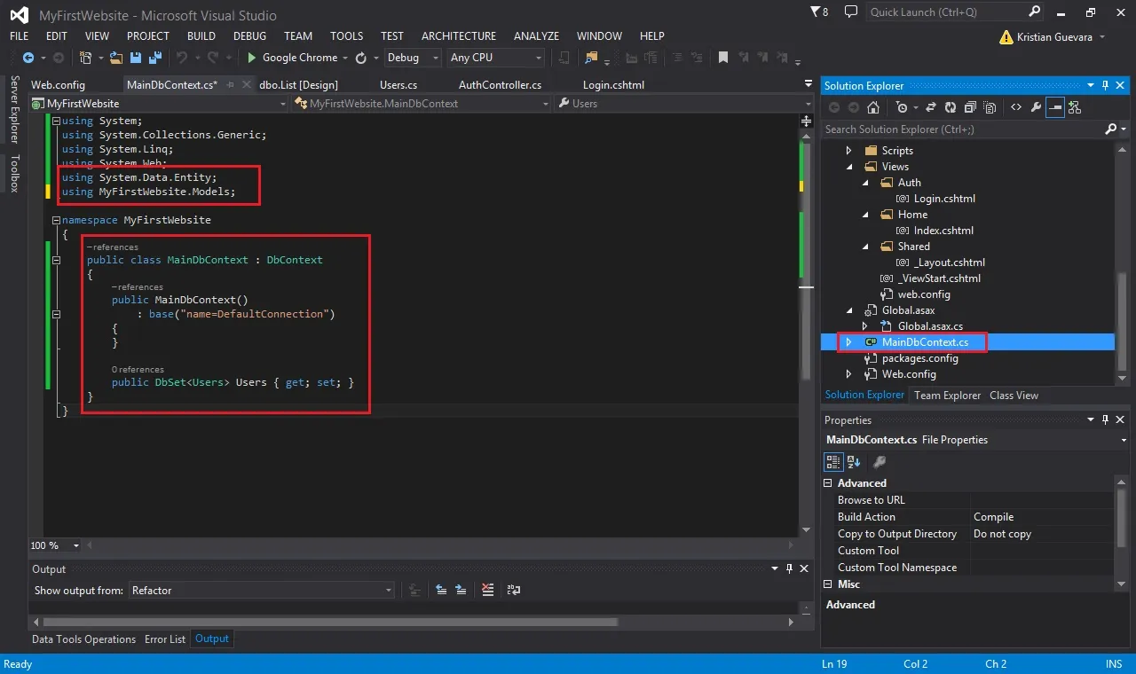Select Login.cshtml in Solution Explorer
The image size is (1136, 674).
(944, 199)
